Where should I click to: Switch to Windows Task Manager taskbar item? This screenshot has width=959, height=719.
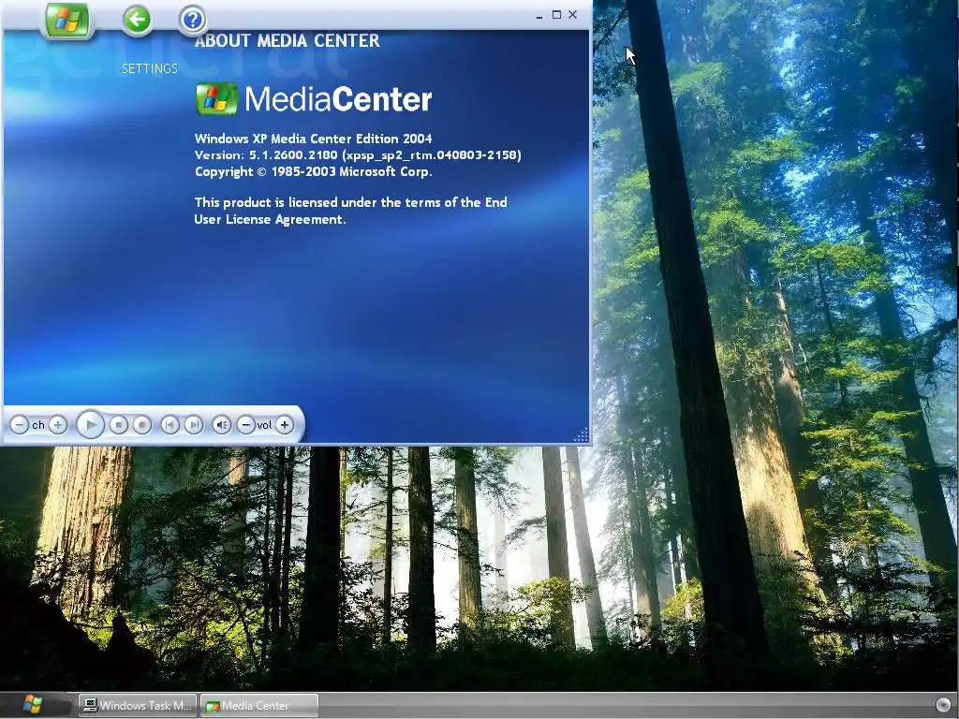point(139,706)
